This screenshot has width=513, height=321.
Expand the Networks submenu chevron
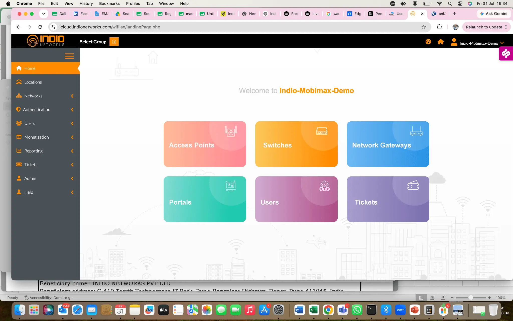(72, 96)
